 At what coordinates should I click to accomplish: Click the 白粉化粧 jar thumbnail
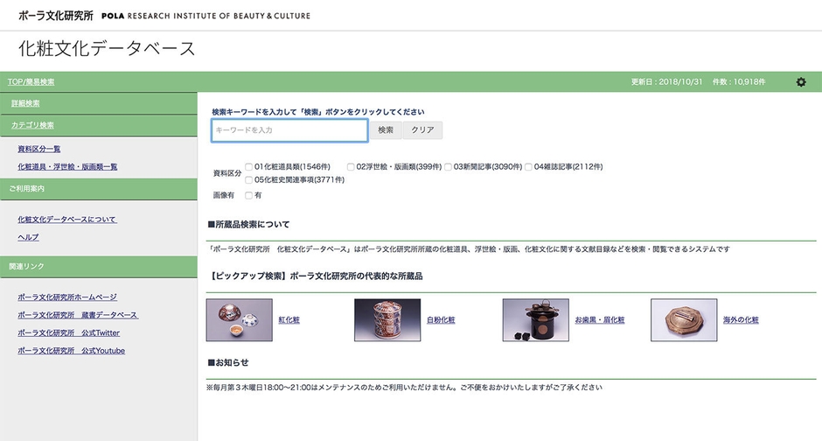pos(387,320)
